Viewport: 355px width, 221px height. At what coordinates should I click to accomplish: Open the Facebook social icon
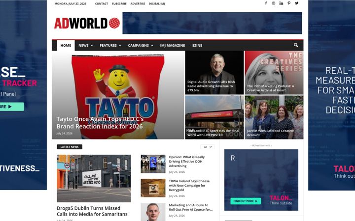pos(266,3)
